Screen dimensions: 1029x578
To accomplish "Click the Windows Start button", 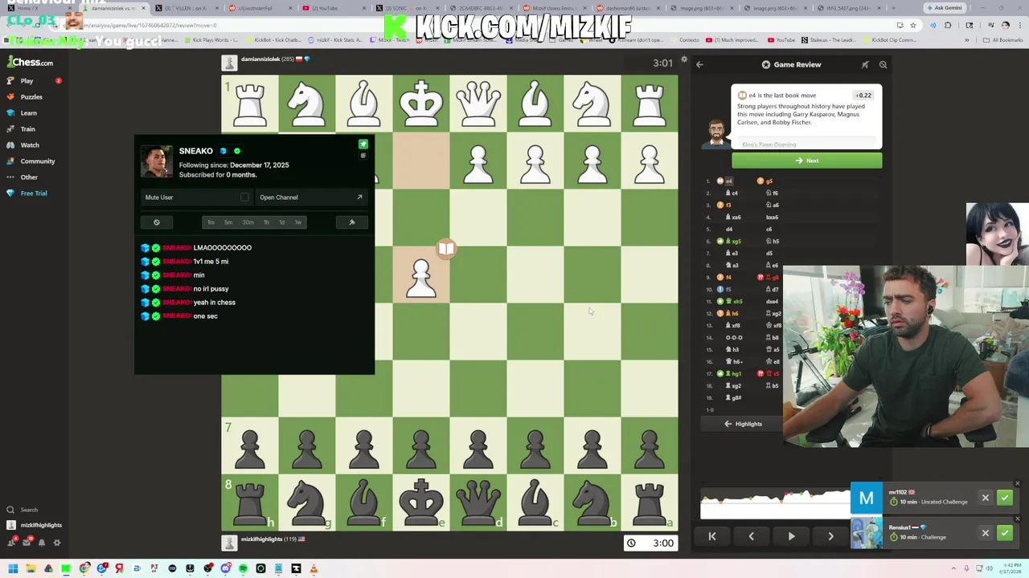I will pyautogui.click(x=13, y=569).
